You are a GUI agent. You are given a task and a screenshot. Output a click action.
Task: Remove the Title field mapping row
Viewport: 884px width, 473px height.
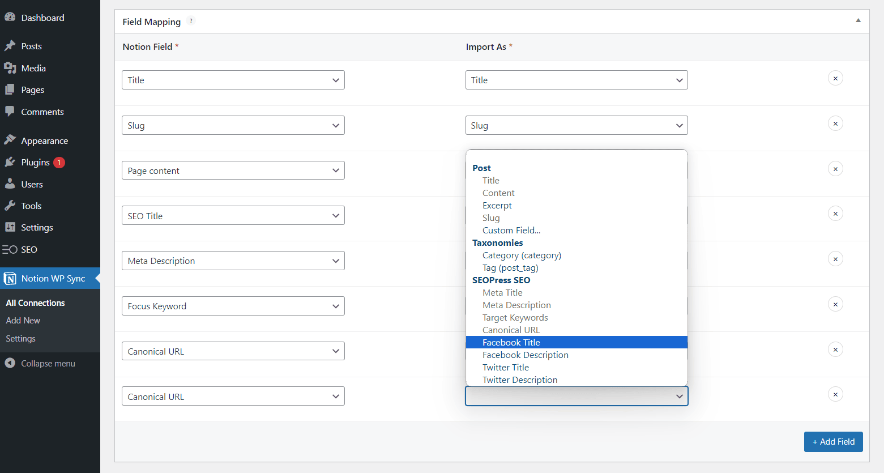coord(835,78)
